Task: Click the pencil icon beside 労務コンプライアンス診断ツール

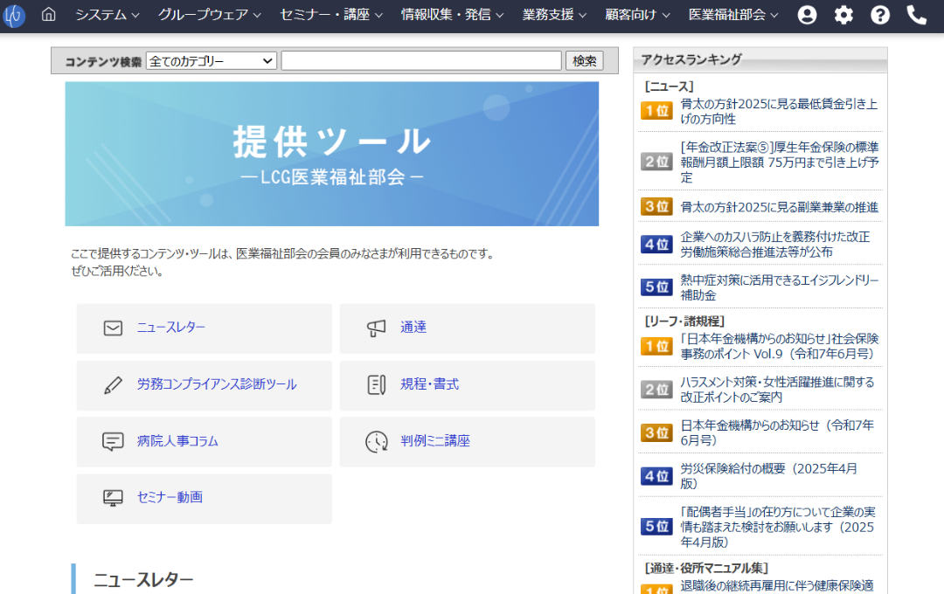Action: click(113, 385)
